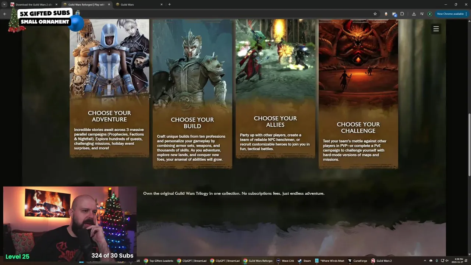Screen dimensions: 471x265
Task: Close the Guild Wars Reforged tab
Action: [109, 4]
